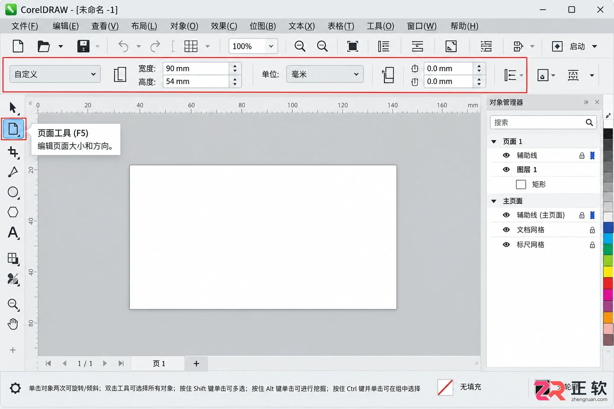The height and width of the screenshot is (409, 614).
Task: Open the 文件(F) menu
Action: [x=25, y=26]
